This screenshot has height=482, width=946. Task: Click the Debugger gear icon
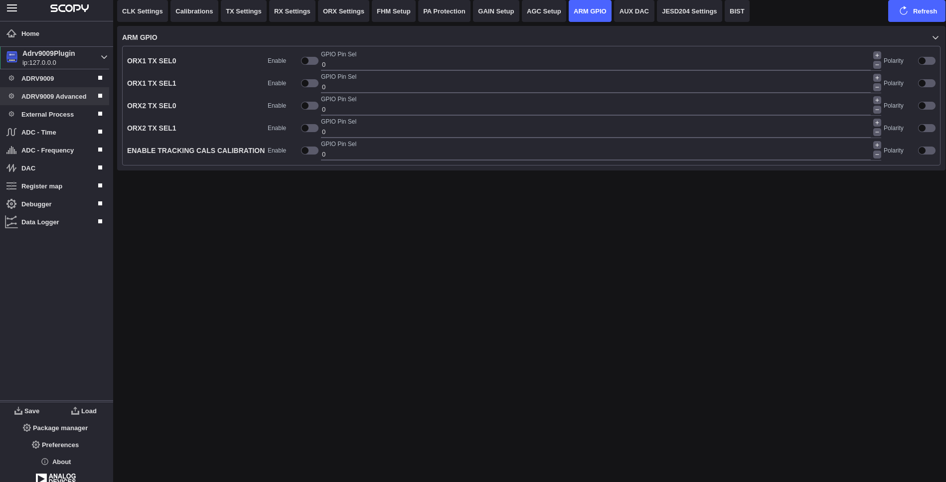(11, 204)
